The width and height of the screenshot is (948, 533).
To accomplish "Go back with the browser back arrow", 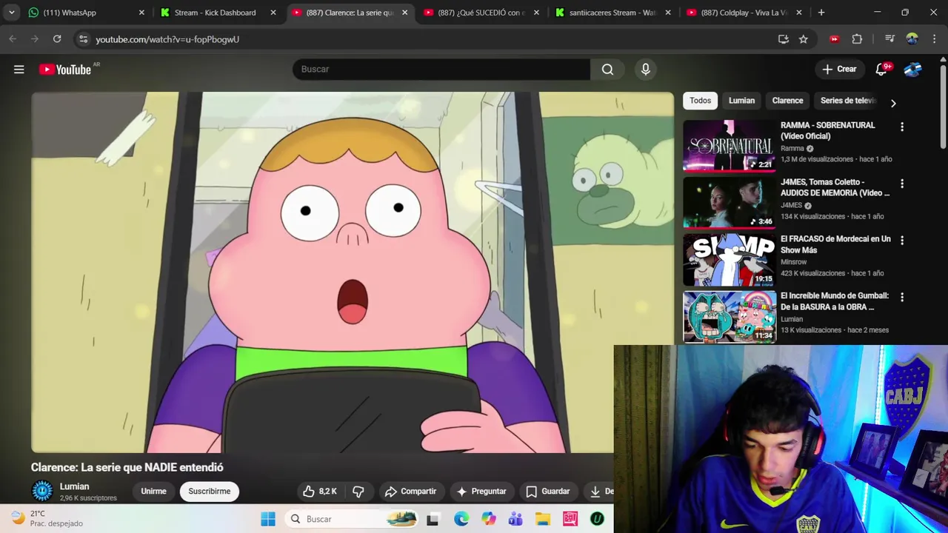I will point(13,39).
